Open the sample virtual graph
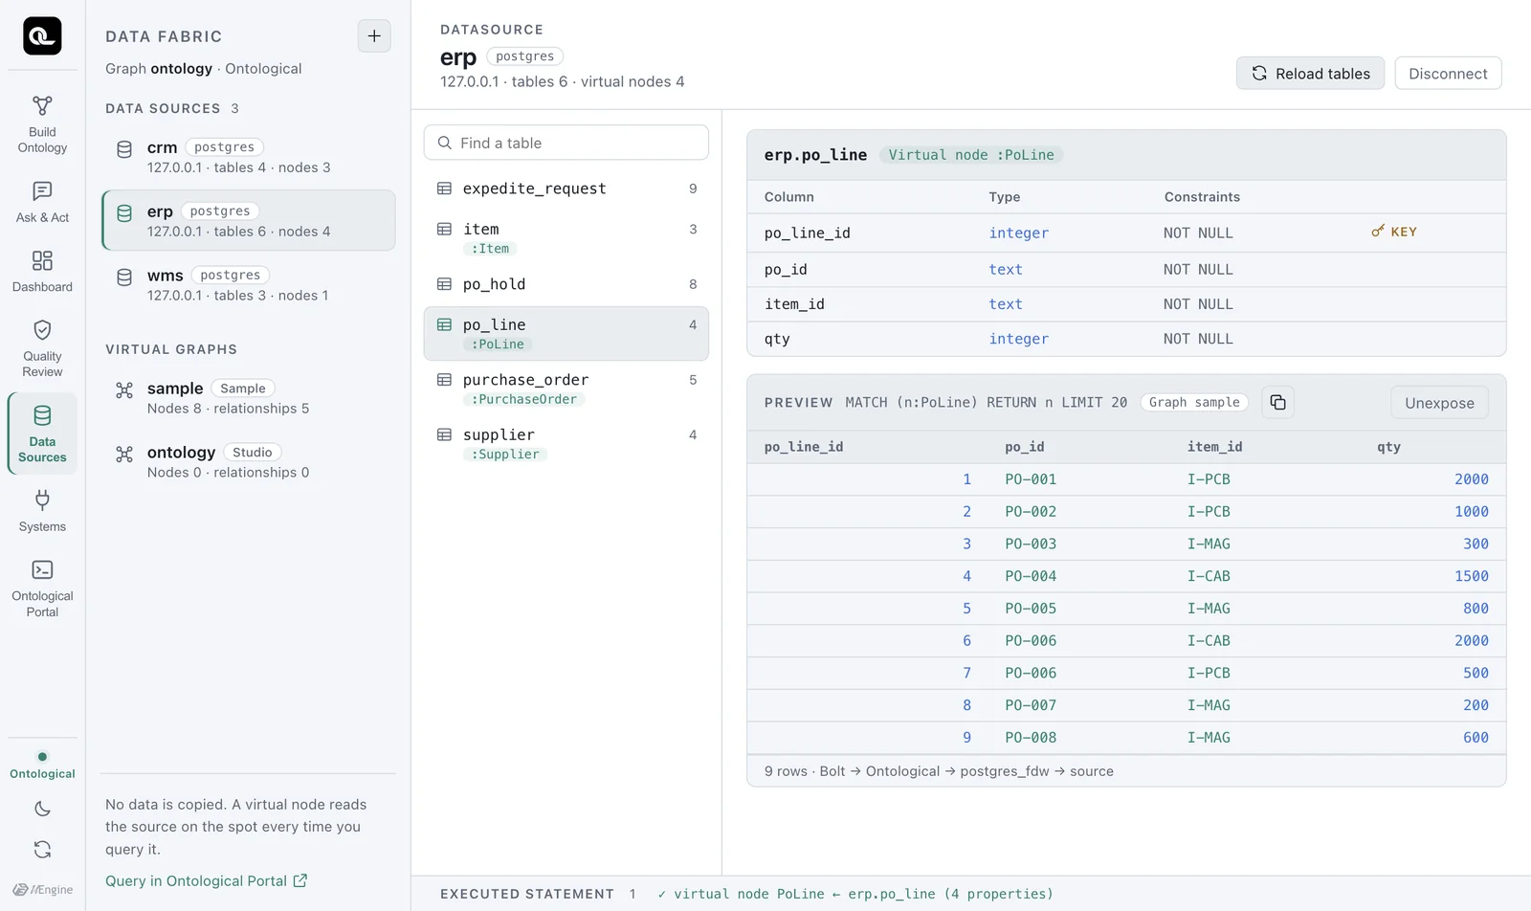The width and height of the screenshot is (1531, 911). pyautogui.click(x=249, y=398)
